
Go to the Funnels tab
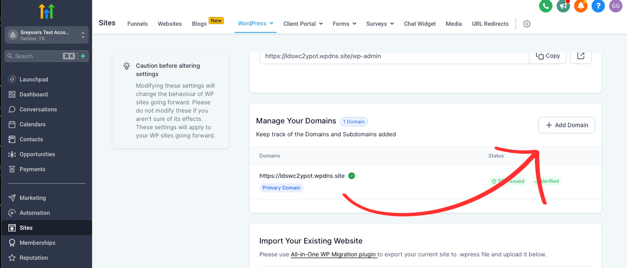click(x=137, y=24)
